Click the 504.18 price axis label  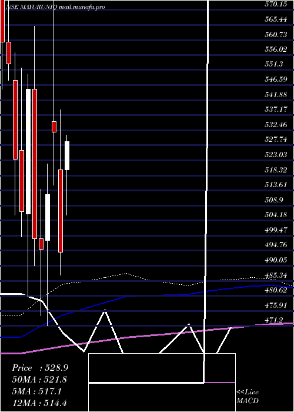(276, 215)
